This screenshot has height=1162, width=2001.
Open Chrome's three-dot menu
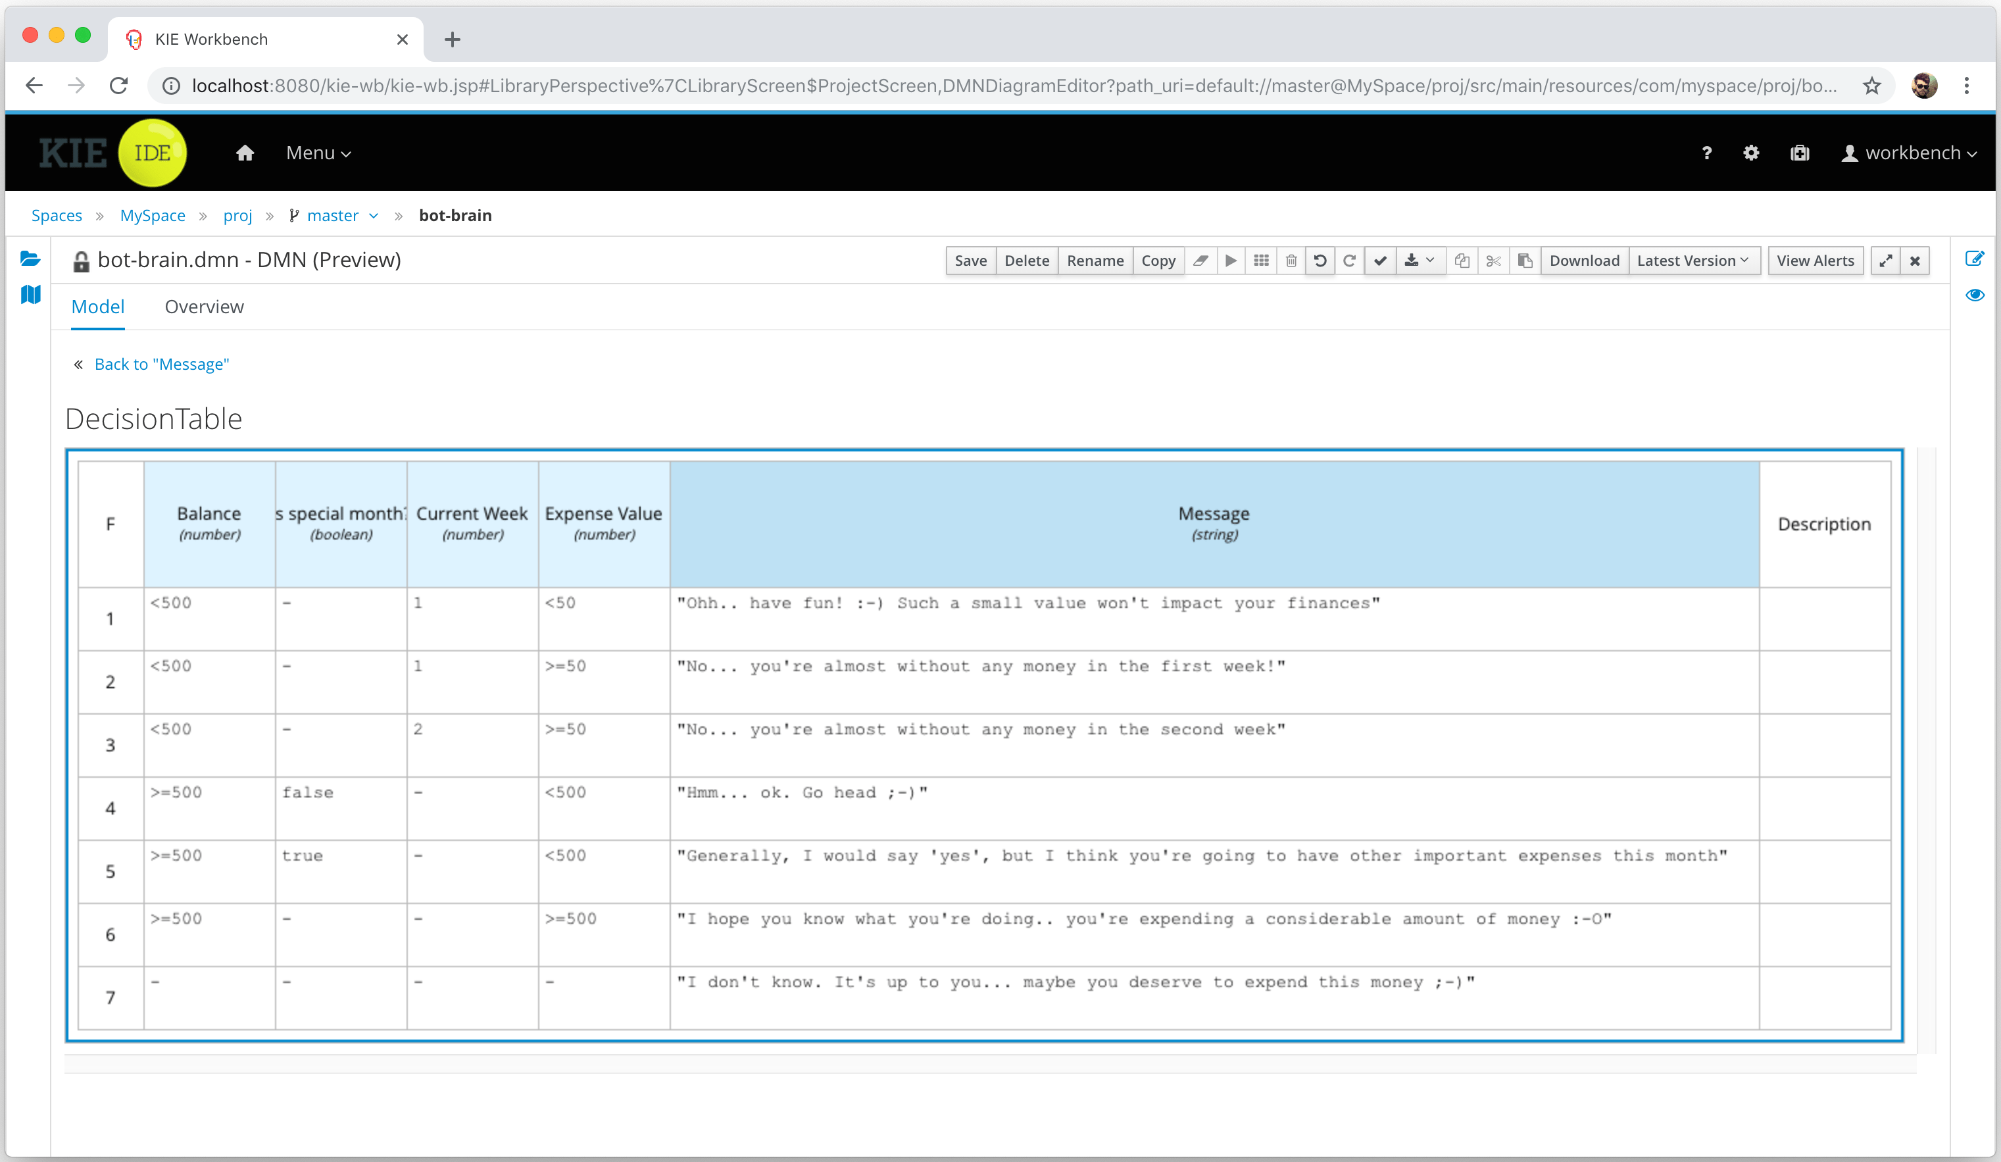pos(1966,86)
